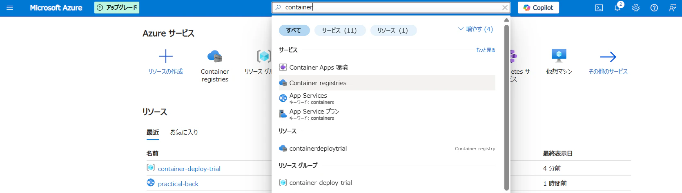Click the アップグレード button
This screenshot has width=682, height=193.
point(117,8)
